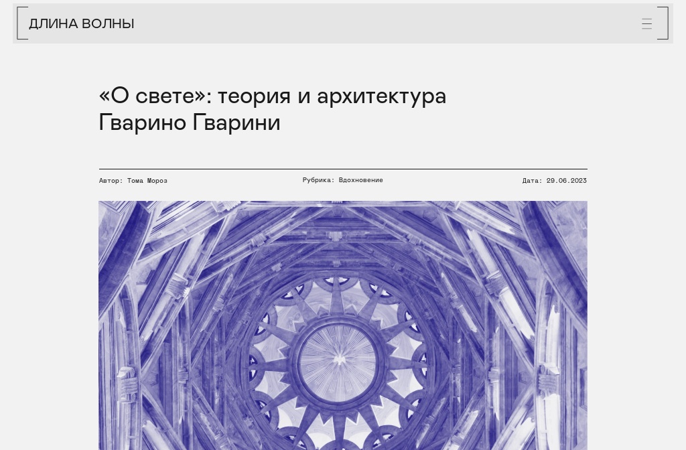Select the article headline «О свете»
Viewport: 686px width, 450px height.
tap(273, 108)
